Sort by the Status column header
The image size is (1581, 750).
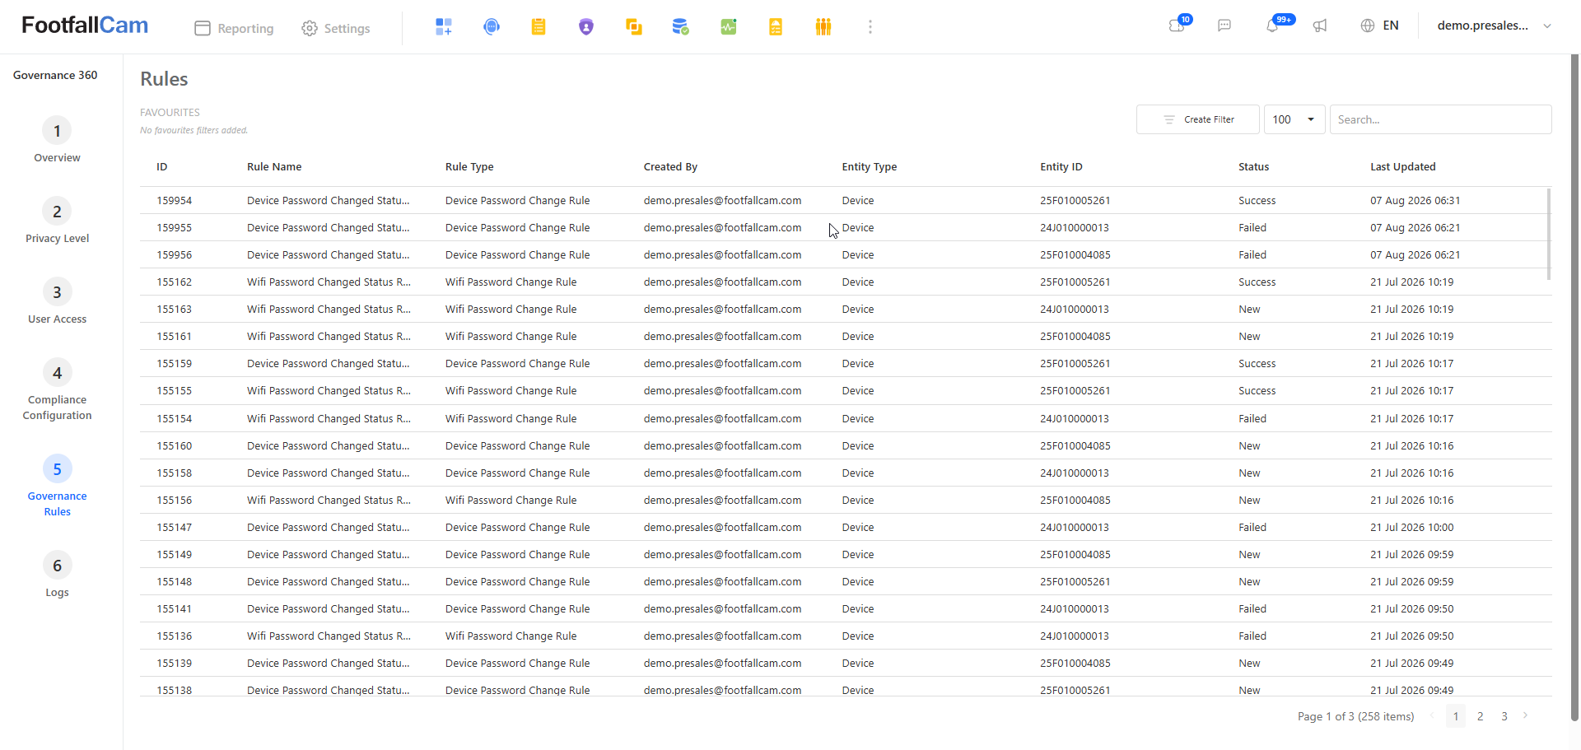pos(1253,167)
